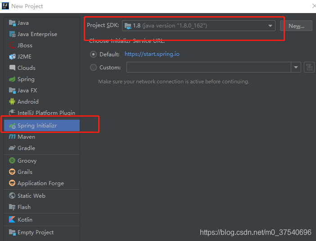The height and width of the screenshot is (241, 316).
Task: Select the Application Forge label
Action: point(41,183)
